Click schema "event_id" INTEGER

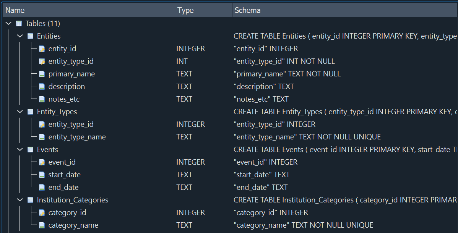266,162
